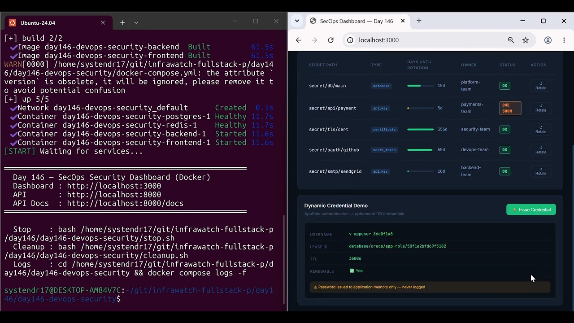
Task: Open the browser profile icon
Action: click(548, 40)
